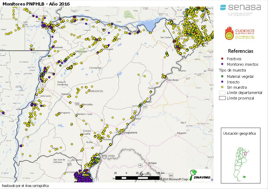The image size is (268, 189).
Task: Select the yellow Sin muestra legend dot
Action: coord(222,87)
